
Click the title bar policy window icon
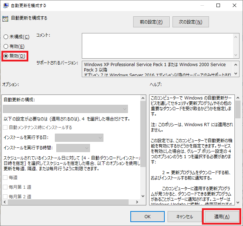[x=6, y=6]
